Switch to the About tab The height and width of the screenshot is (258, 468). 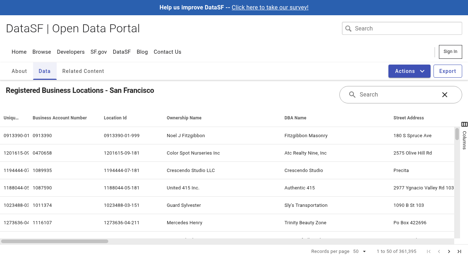pos(19,71)
